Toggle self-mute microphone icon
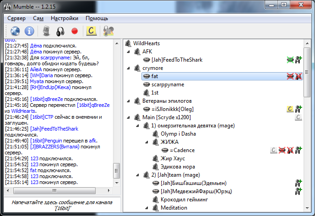315x216 pixels. [46, 31]
